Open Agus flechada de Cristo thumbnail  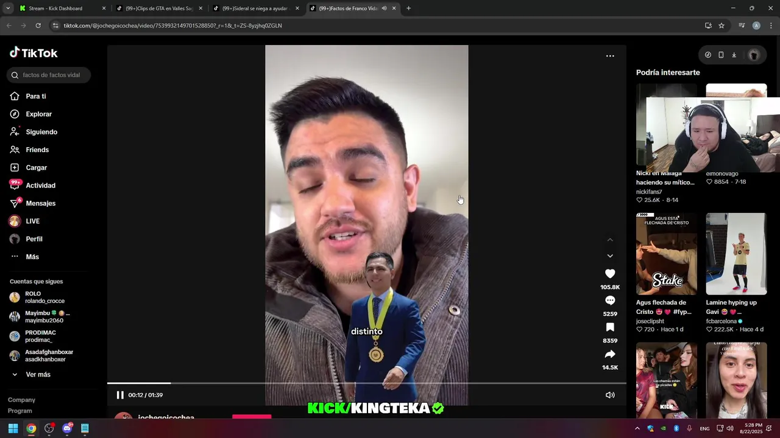667,254
